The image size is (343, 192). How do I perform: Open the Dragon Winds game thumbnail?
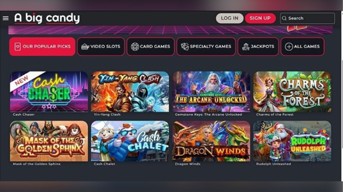[x=211, y=141]
